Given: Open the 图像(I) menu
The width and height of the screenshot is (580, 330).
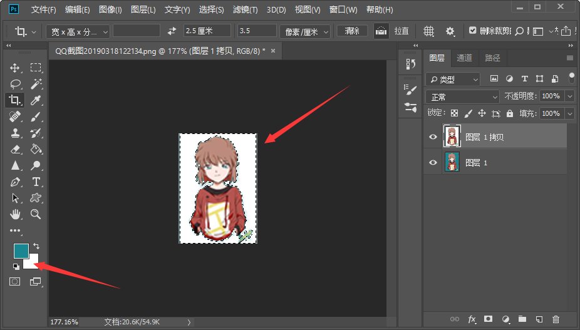Looking at the screenshot, I should pos(110,9).
